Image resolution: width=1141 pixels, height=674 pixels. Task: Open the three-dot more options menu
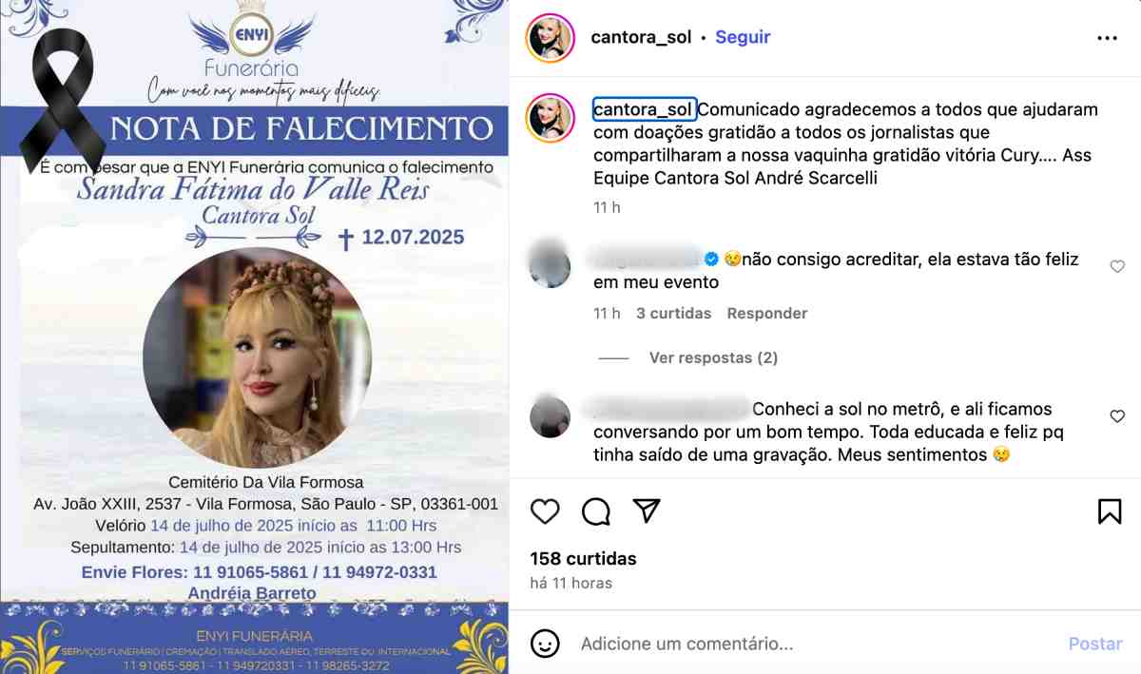(x=1107, y=38)
